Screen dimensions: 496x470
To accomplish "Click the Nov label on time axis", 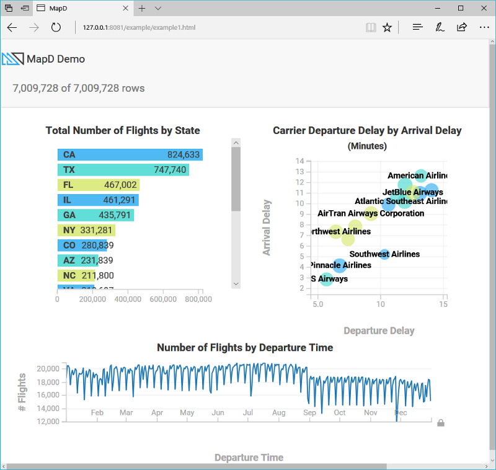I will tap(370, 412).
